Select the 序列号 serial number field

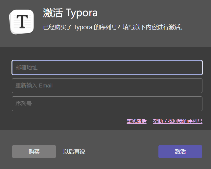[x=107, y=104]
